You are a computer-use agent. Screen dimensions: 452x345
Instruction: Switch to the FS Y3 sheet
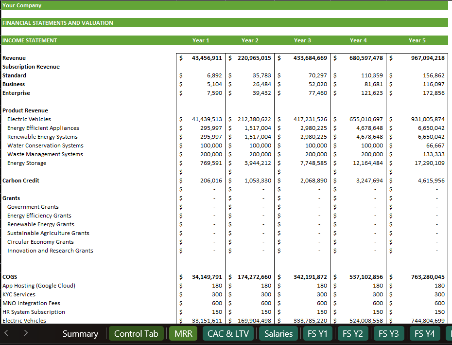[x=389, y=333]
